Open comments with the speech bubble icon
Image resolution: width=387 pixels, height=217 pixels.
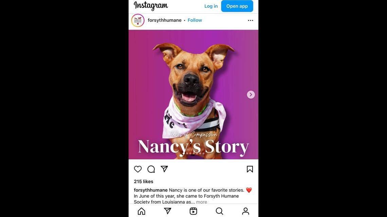coord(151,169)
